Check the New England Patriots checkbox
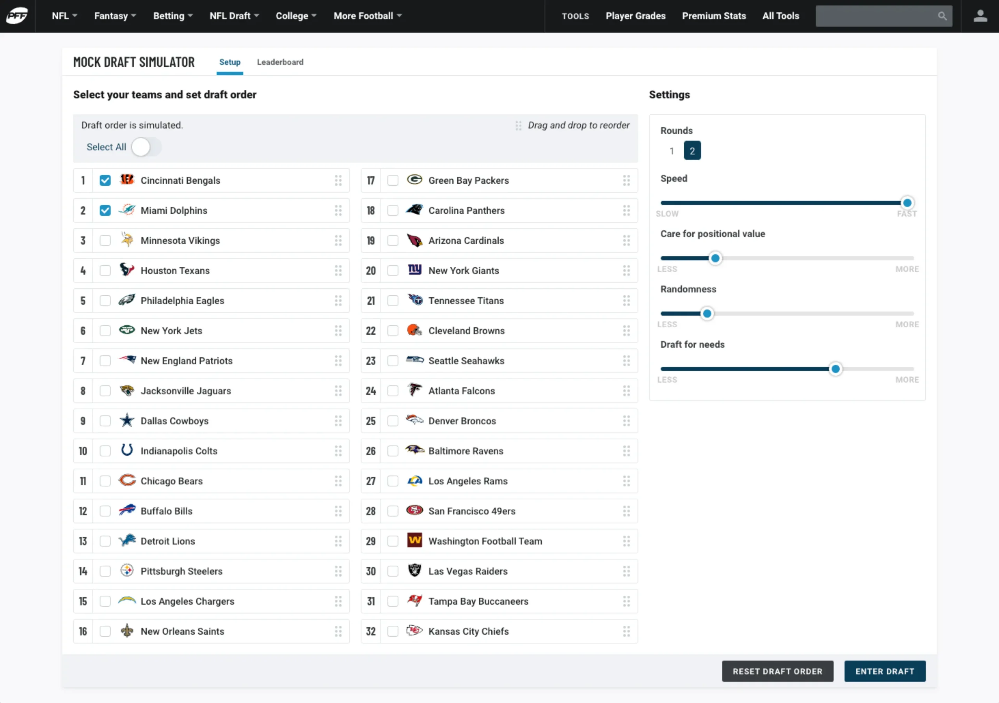The width and height of the screenshot is (999, 703). pos(105,360)
